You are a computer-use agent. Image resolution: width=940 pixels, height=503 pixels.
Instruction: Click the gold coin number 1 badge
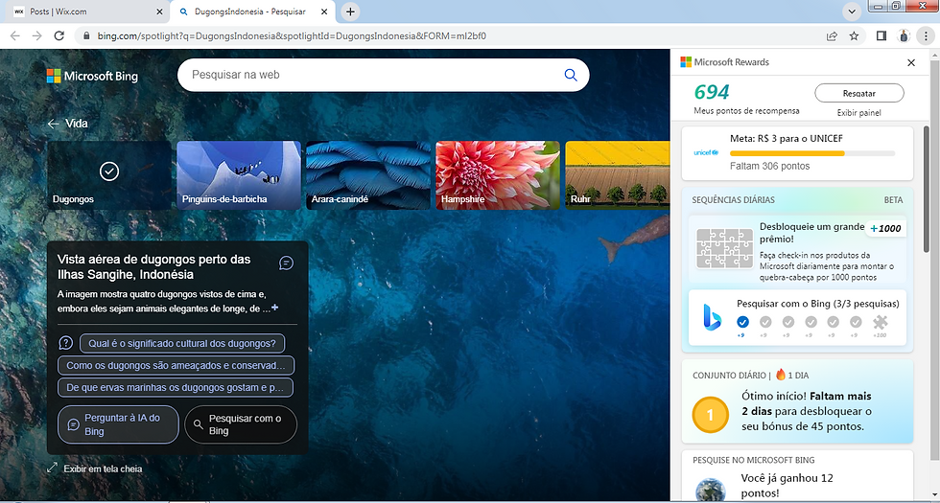(x=711, y=414)
